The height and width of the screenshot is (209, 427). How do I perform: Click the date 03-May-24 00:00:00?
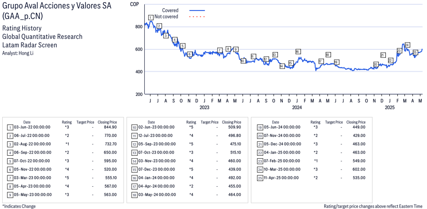click(x=157, y=195)
